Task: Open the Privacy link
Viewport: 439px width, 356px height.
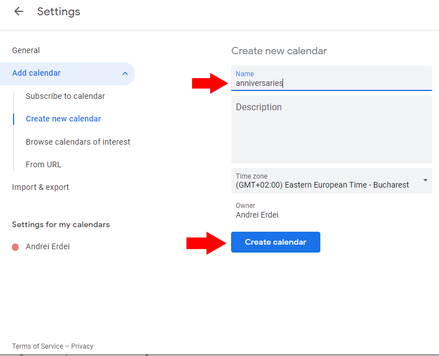Action: click(82, 346)
